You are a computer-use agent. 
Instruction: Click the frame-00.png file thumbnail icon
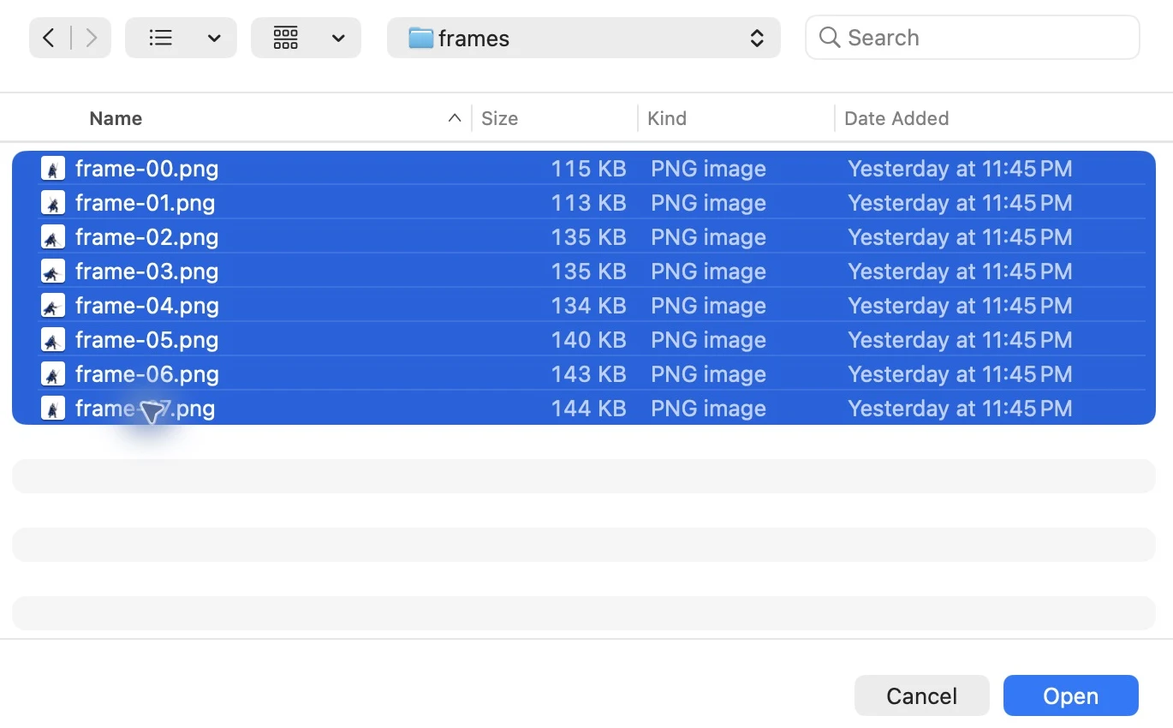[x=53, y=169]
